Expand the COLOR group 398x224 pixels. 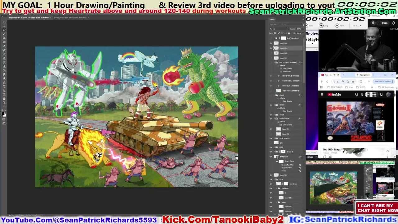coord(274,105)
